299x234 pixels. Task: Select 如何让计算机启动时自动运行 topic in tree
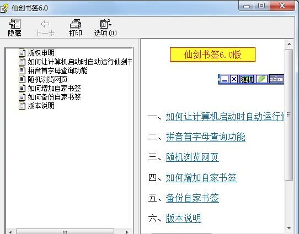[x=80, y=62]
